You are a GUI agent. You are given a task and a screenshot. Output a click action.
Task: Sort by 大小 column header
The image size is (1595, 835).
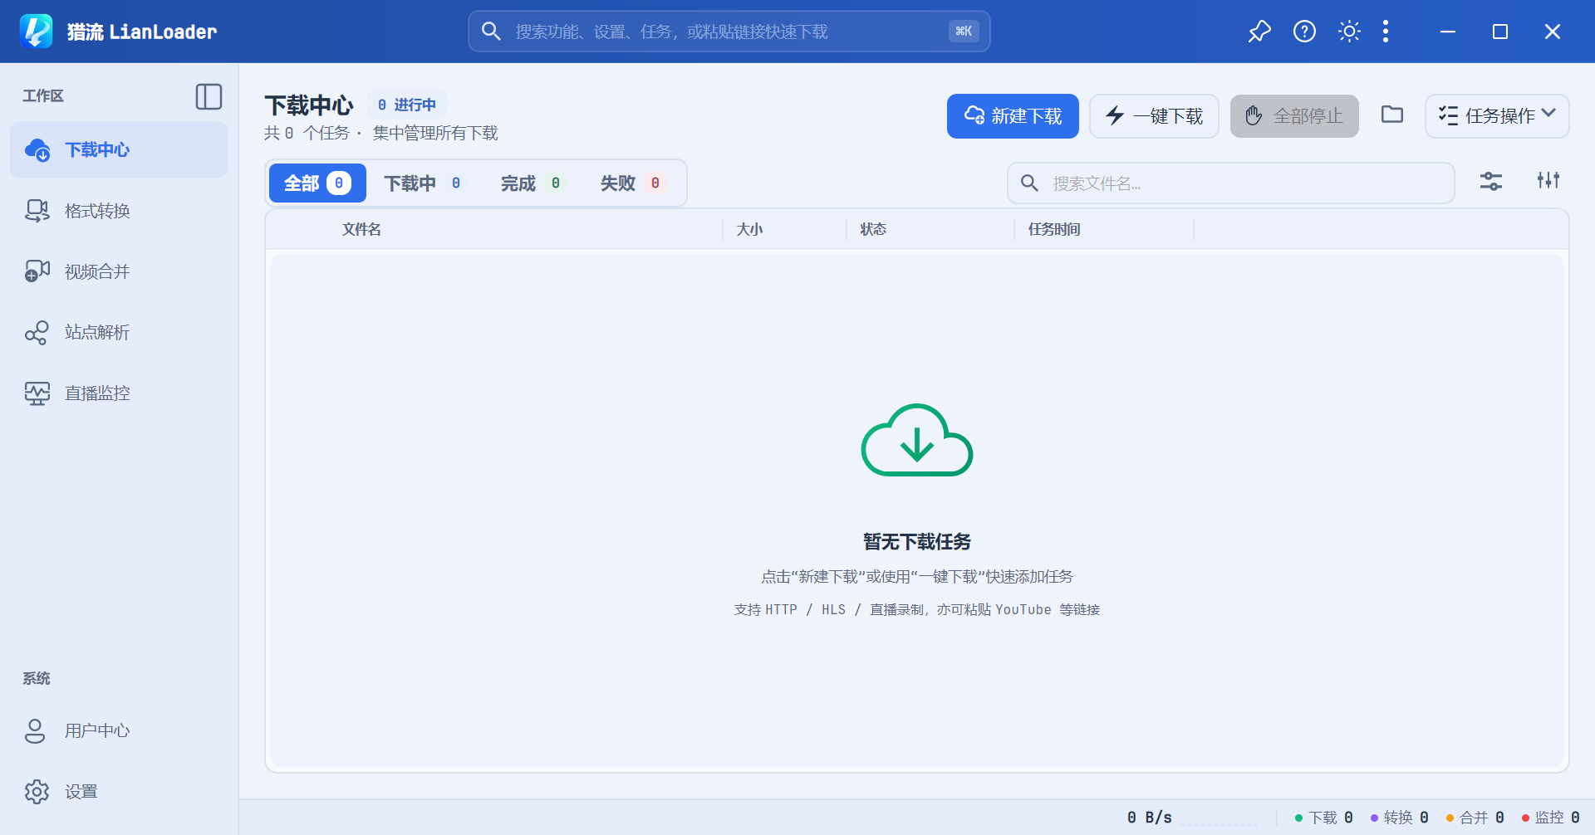point(749,229)
